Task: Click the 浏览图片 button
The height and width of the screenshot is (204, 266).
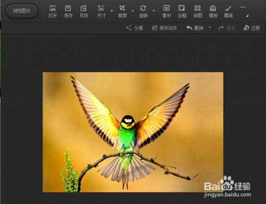Action: coord(22,11)
